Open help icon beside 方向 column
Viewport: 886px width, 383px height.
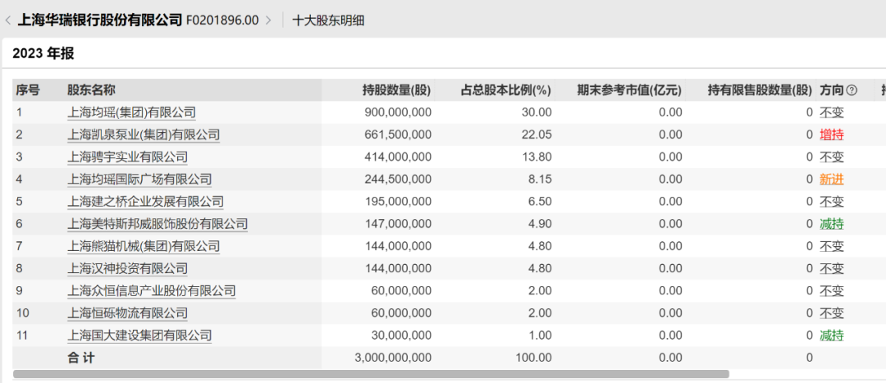pyautogui.click(x=852, y=90)
